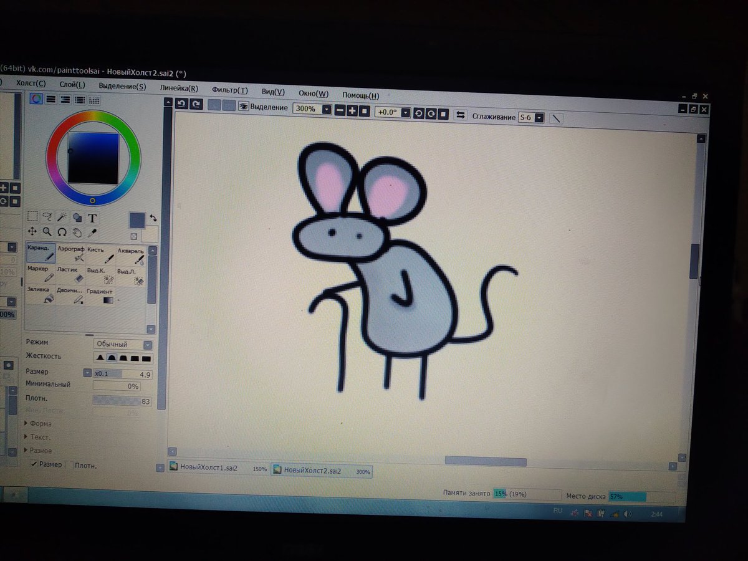748x561 pixels.
Task: Select the Ластик eraser tool
Action: coord(70,275)
